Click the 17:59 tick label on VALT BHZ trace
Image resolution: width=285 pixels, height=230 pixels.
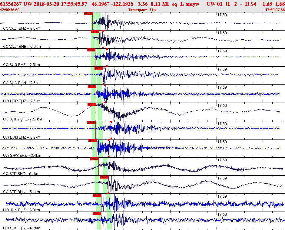click(x=222, y=15)
